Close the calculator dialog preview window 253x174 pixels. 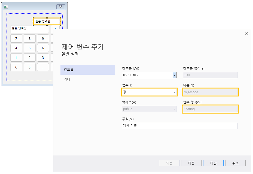(x=61, y=7)
